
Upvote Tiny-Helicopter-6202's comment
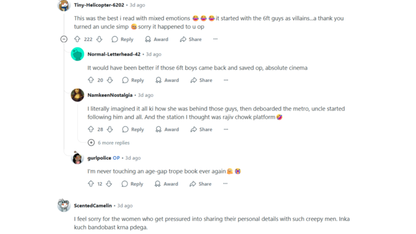[x=77, y=39]
